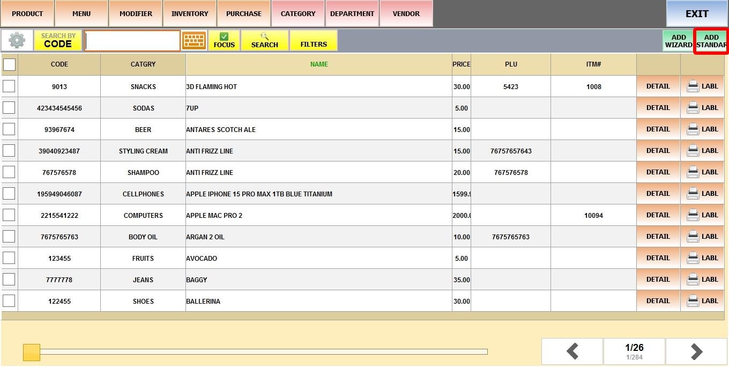
Task: Print label for AVOCADO item
Action: click(x=702, y=258)
